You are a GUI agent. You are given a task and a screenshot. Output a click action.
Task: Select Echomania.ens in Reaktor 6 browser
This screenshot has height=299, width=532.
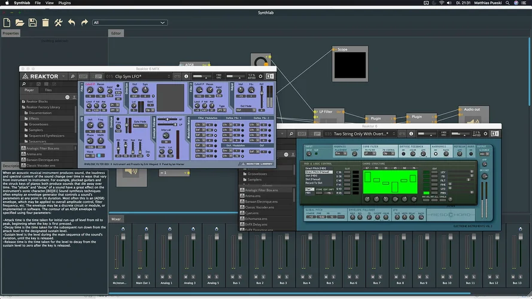pos(256,219)
